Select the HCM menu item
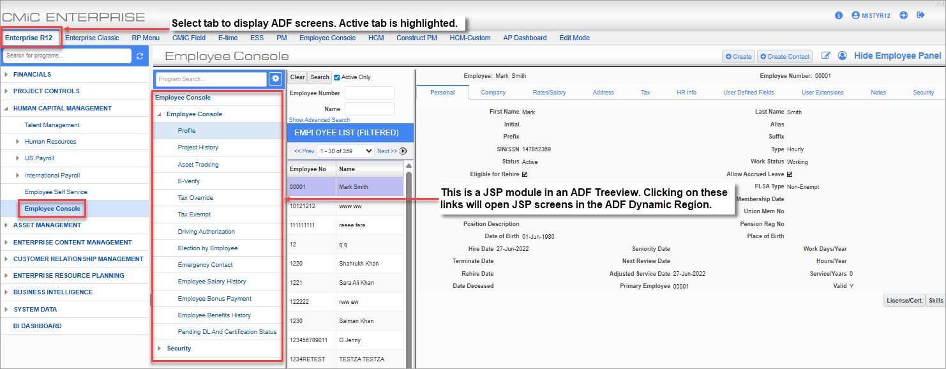 (376, 38)
